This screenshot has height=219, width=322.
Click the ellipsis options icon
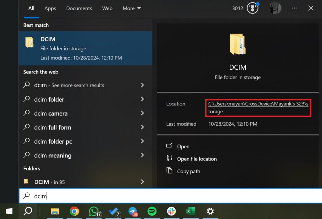[295, 8]
